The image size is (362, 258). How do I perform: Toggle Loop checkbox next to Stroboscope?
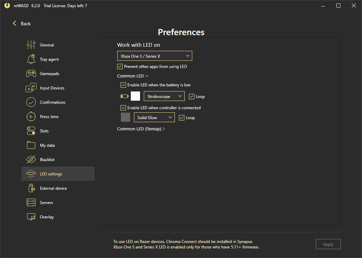click(191, 97)
